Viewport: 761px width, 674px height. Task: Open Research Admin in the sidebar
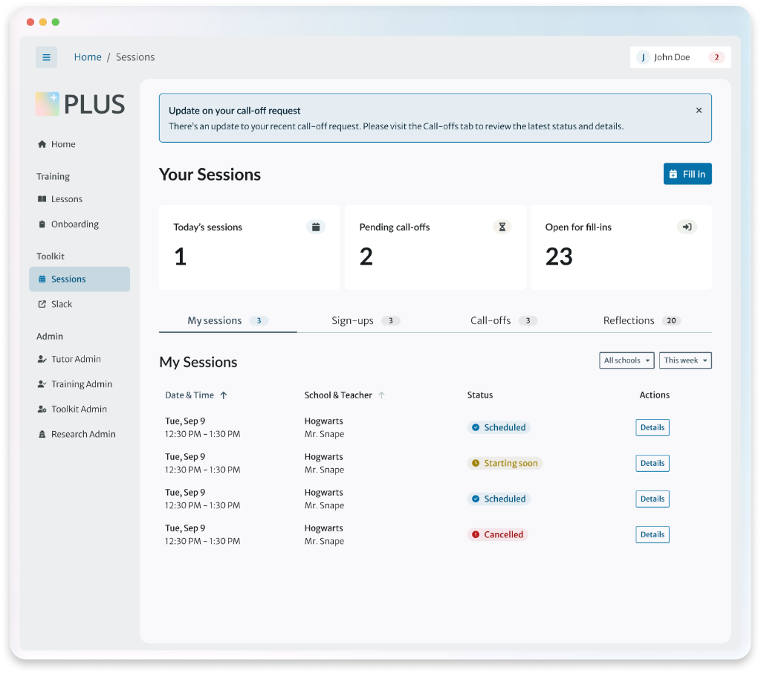tap(80, 434)
